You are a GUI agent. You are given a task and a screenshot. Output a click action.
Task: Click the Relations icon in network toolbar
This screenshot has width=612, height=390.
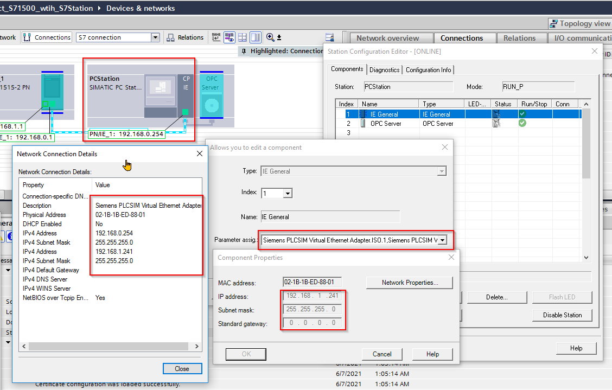click(x=170, y=37)
